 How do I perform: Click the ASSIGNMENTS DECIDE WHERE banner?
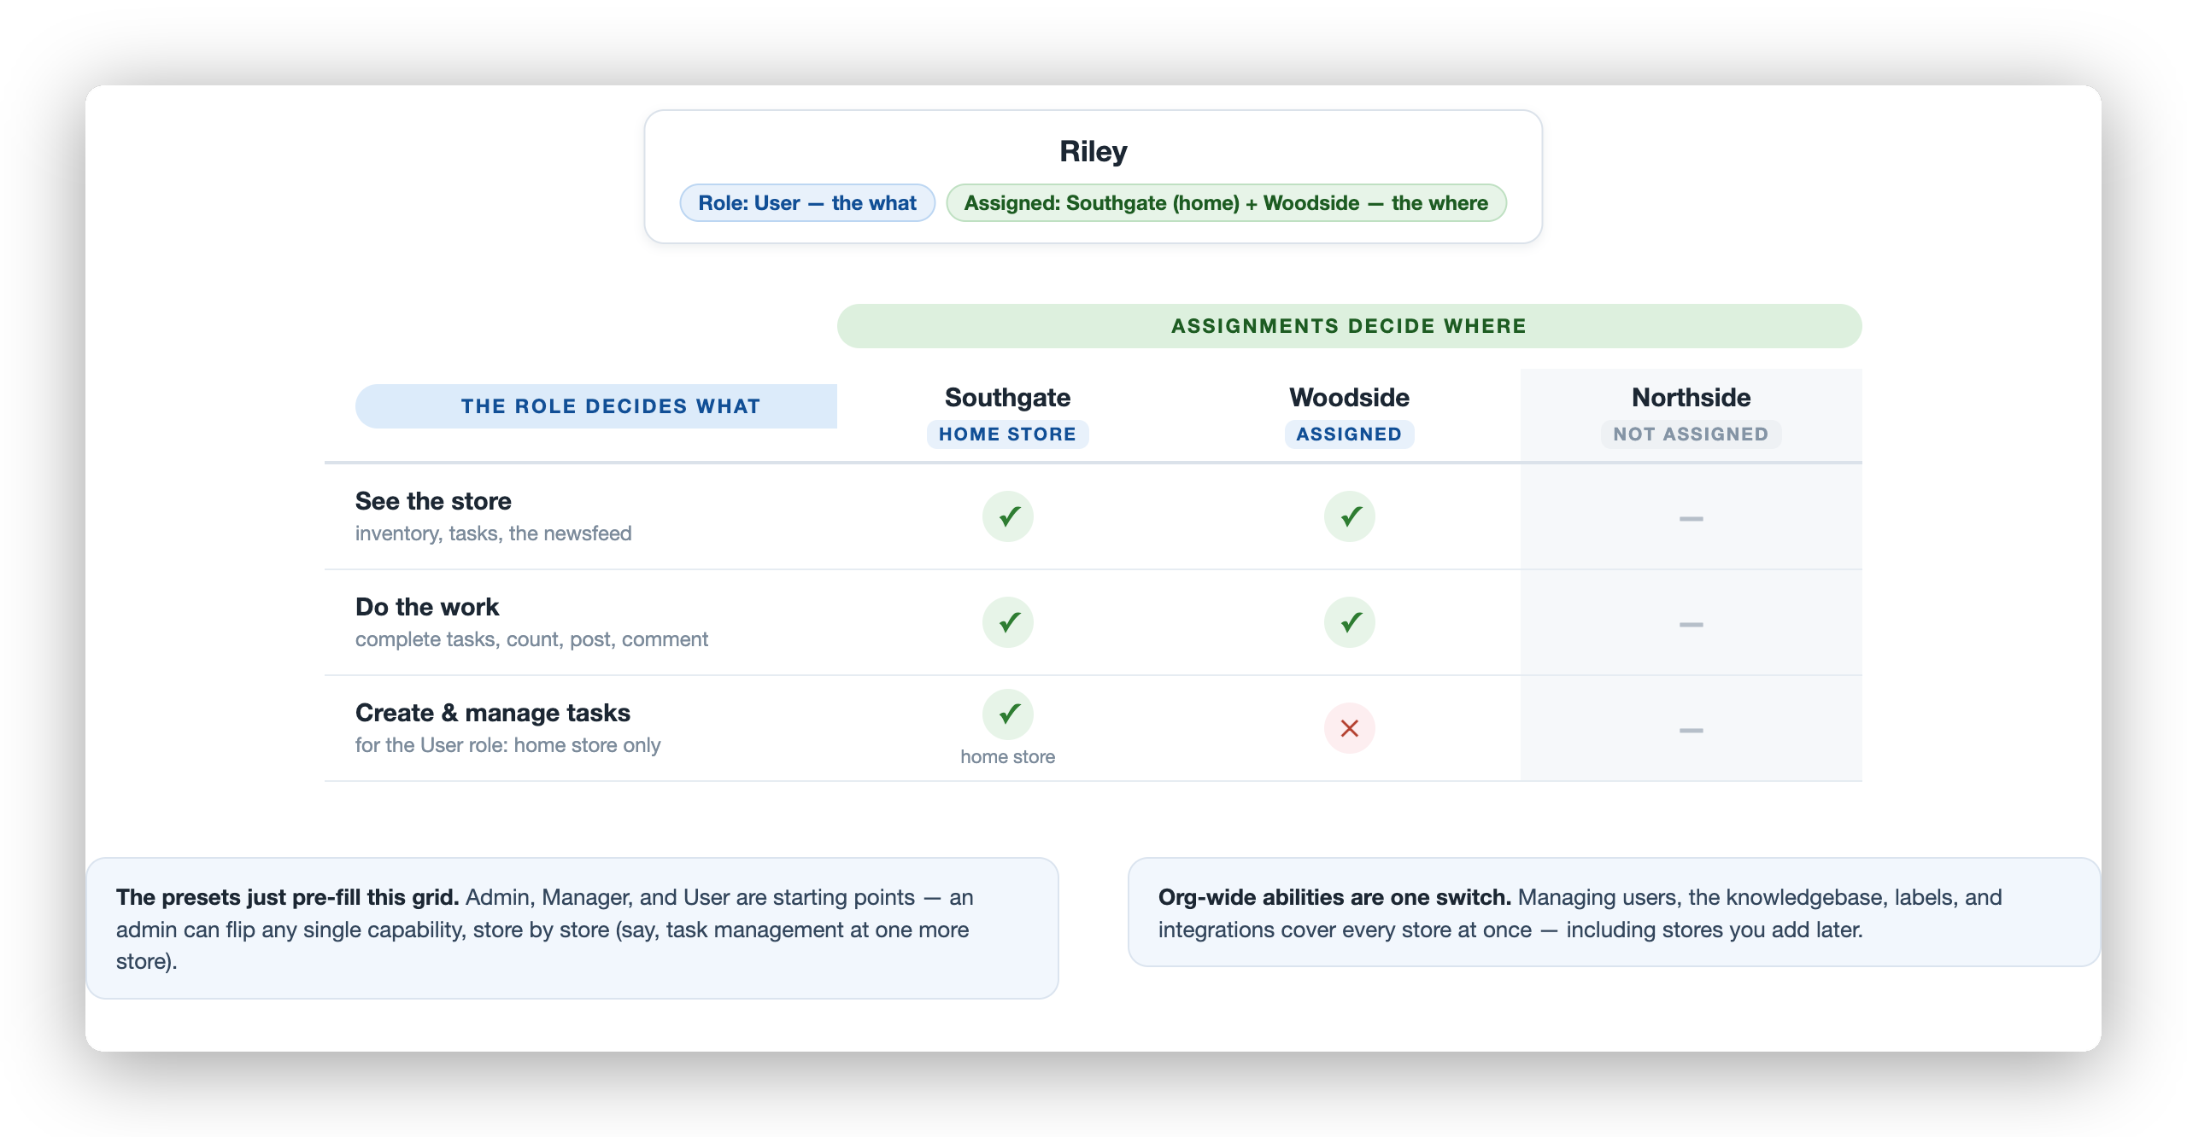click(x=1350, y=326)
